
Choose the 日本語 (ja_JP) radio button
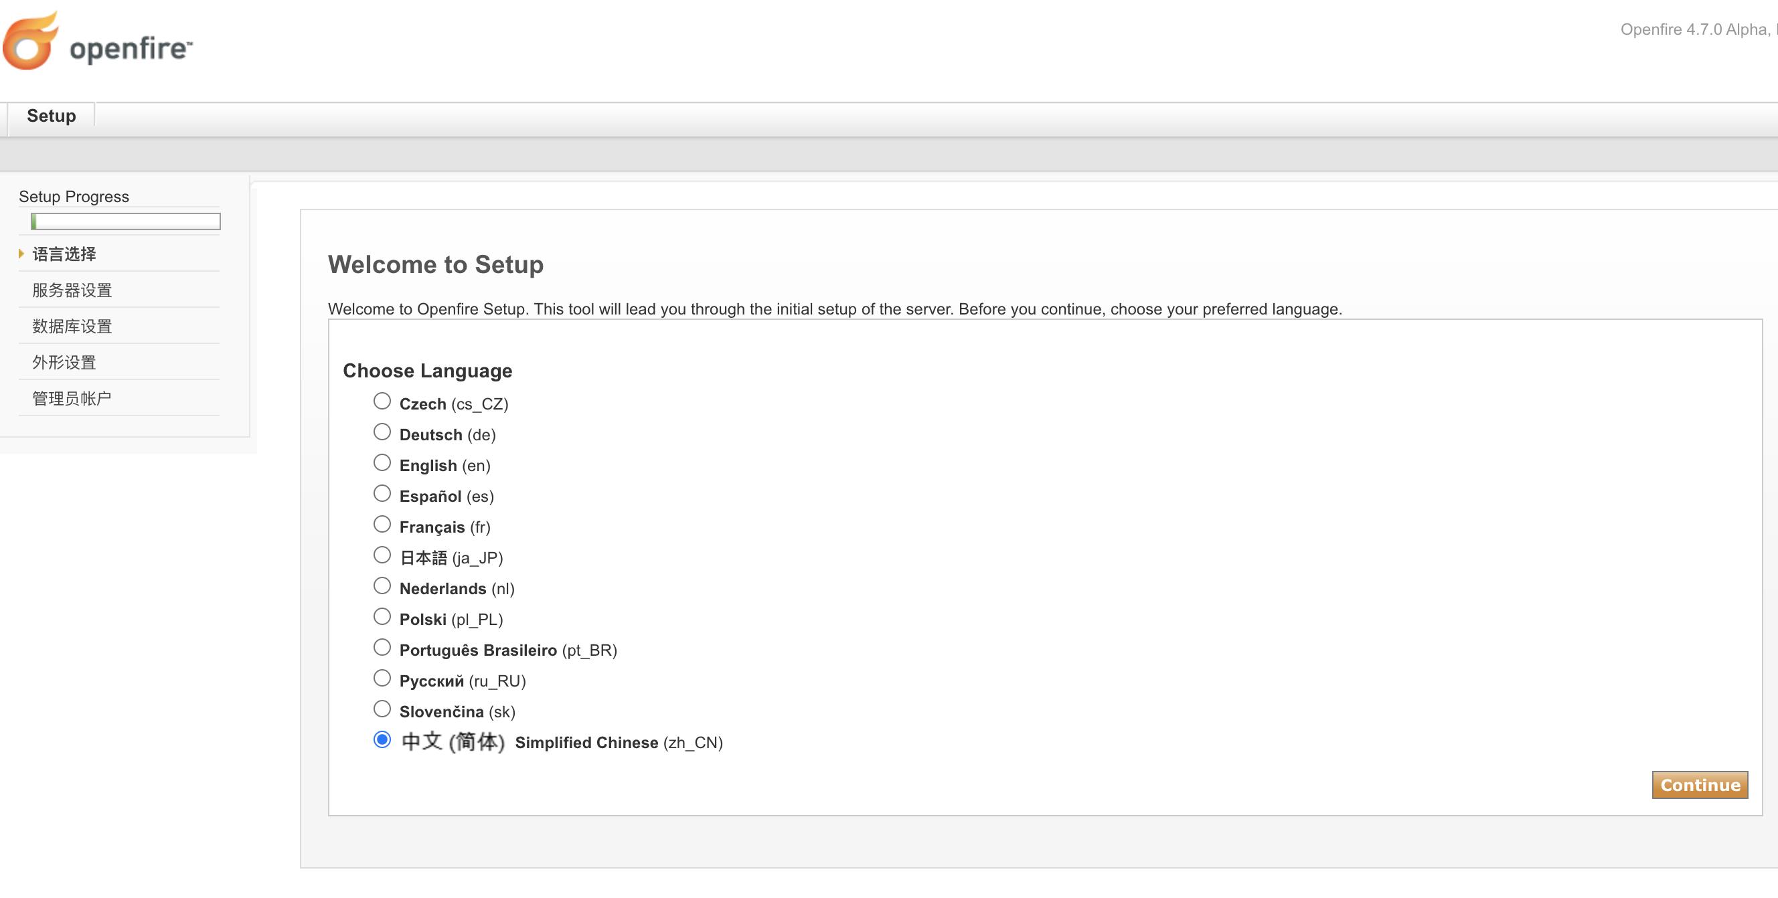pyautogui.click(x=382, y=555)
